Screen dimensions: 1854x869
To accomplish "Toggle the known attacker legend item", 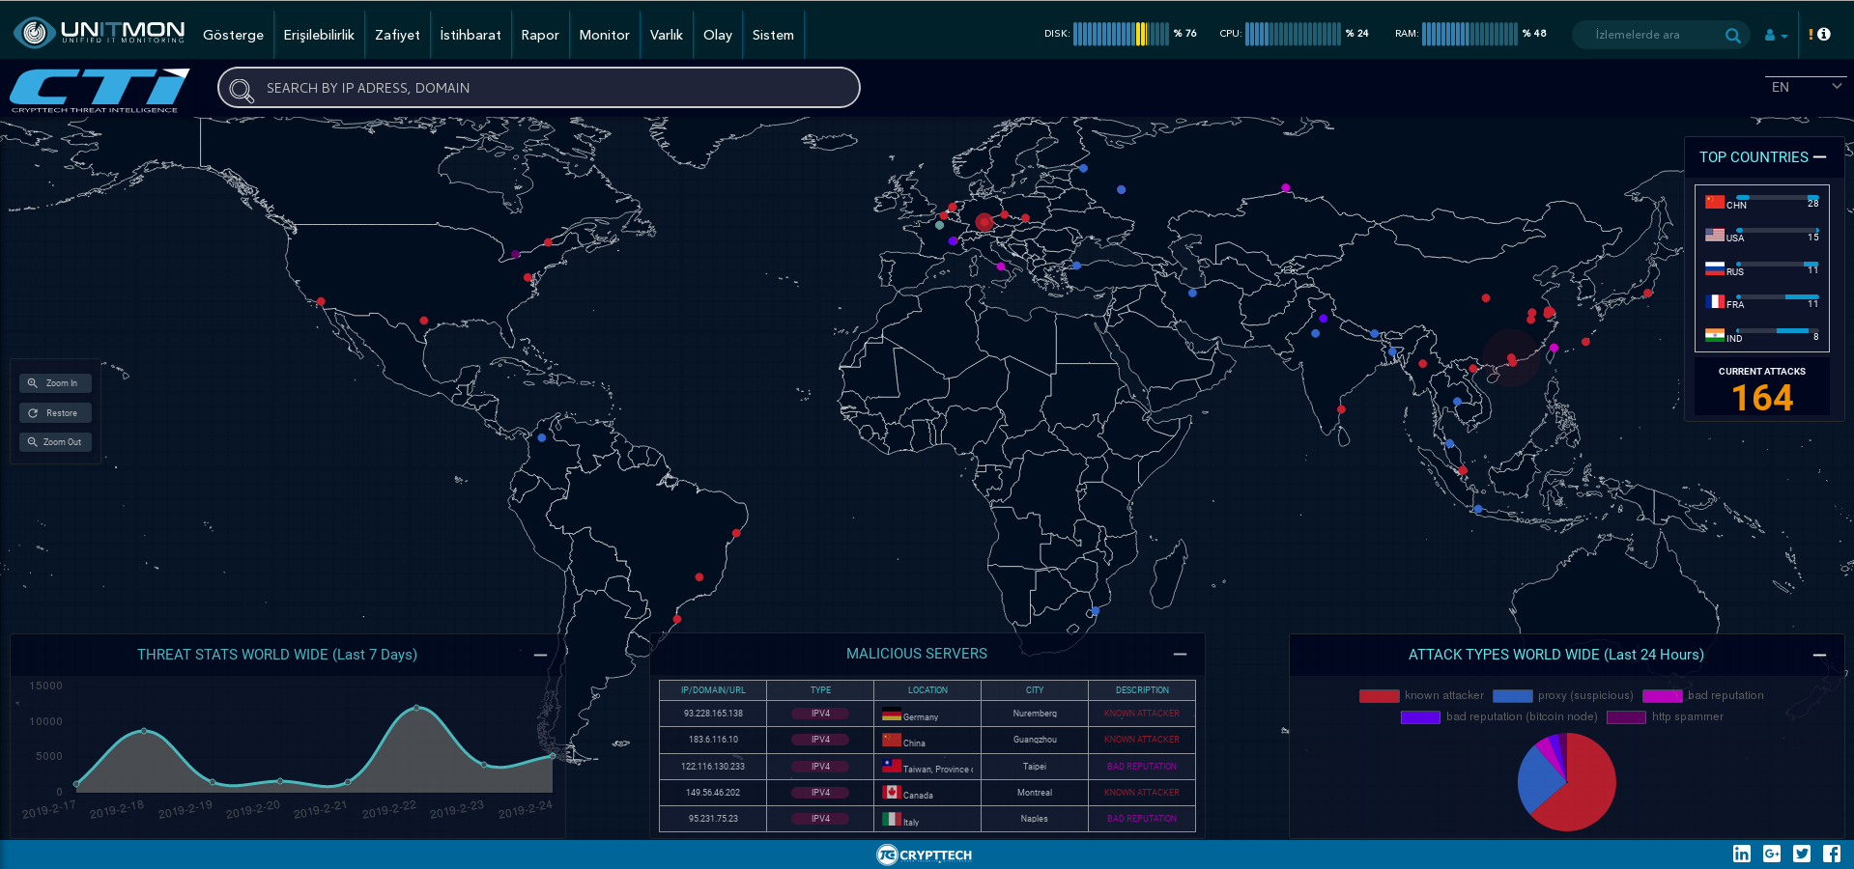I will pyautogui.click(x=1421, y=695).
